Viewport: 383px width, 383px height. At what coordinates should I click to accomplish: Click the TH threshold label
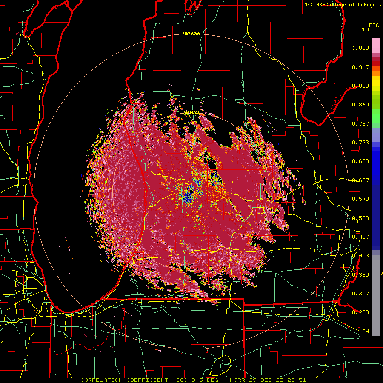(x=366, y=332)
